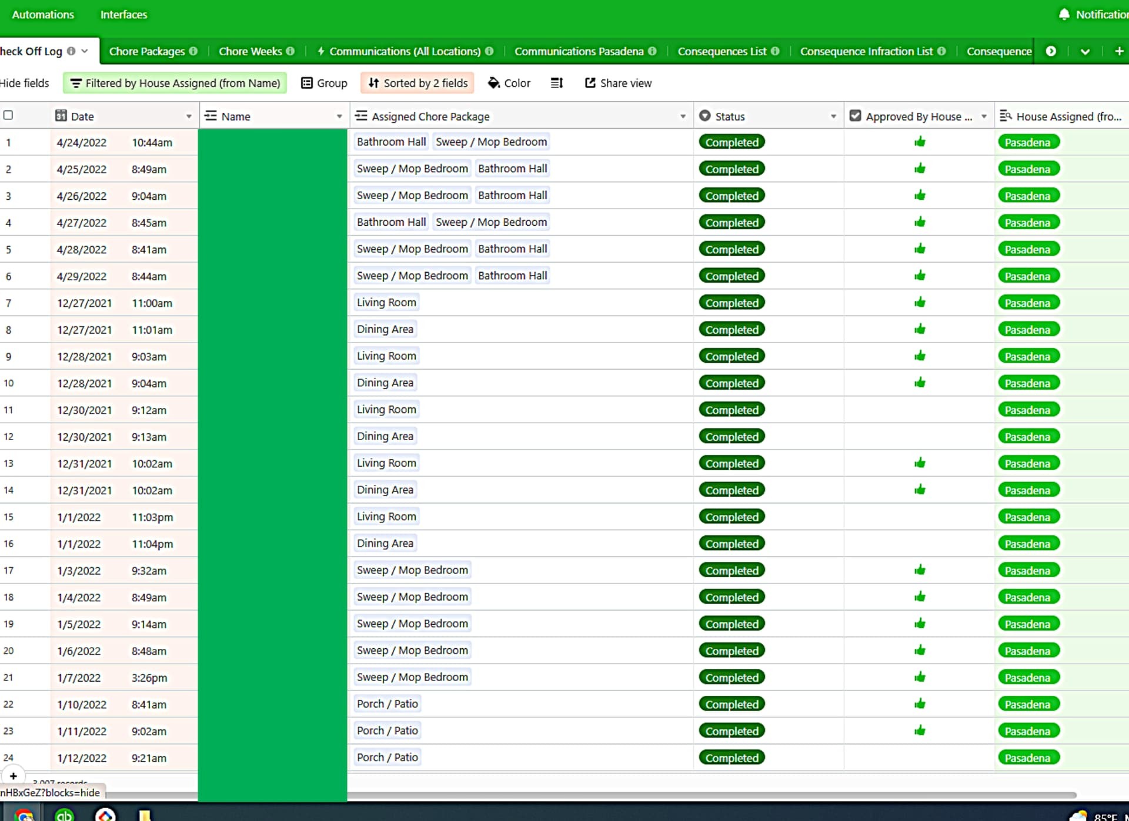Screen dimensions: 1129x821
Task: Click the 12/27/2021 11:00am date cell
Action: [124, 303]
